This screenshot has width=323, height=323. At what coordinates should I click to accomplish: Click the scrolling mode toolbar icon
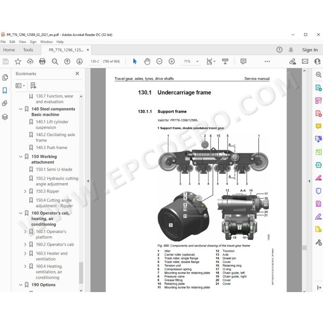[225, 61]
